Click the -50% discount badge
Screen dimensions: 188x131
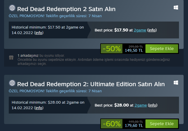pyautogui.click(x=111, y=49)
